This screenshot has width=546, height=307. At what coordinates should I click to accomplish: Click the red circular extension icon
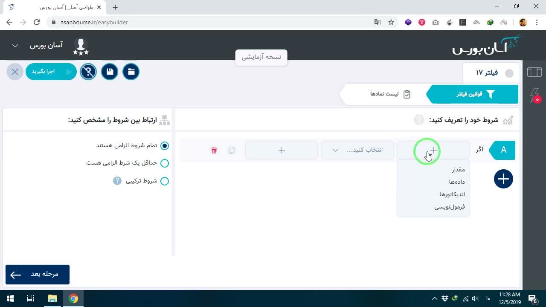click(422, 22)
